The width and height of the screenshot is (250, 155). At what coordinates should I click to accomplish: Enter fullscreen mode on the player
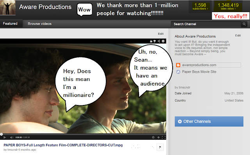(164, 137)
